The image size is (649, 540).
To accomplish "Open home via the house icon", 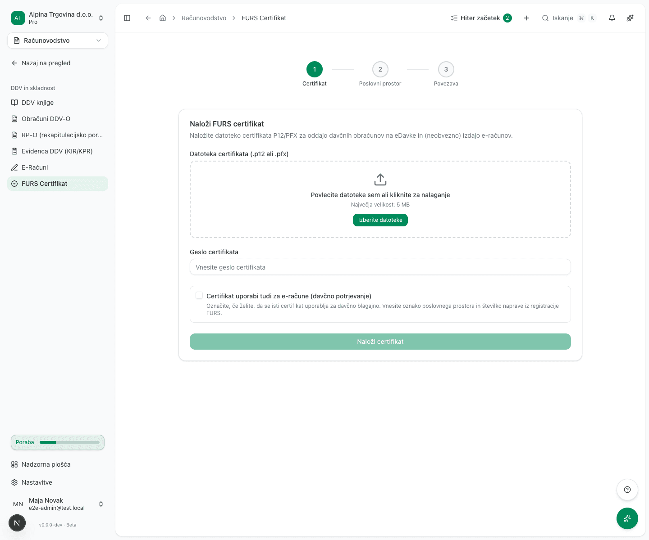I will coord(163,18).
